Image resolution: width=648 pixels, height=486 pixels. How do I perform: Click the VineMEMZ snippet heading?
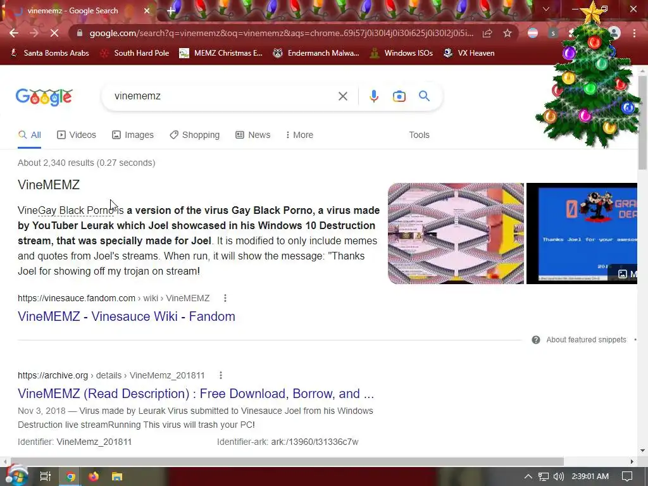tap(48, 185)
